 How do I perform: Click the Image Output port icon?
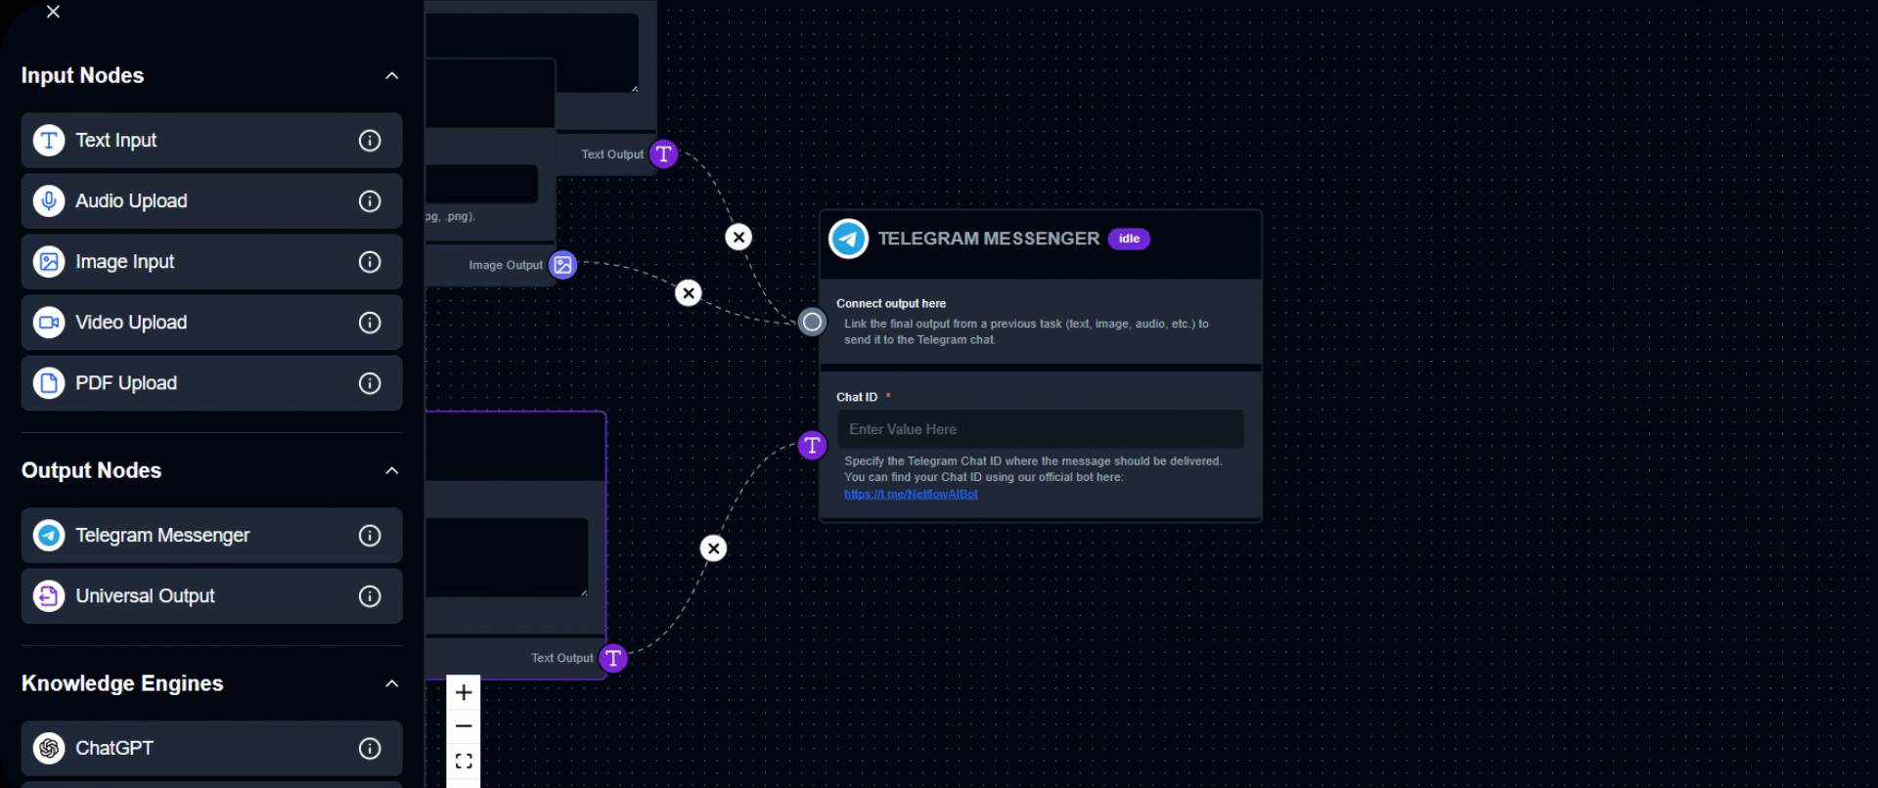click(x=563, y=265)
